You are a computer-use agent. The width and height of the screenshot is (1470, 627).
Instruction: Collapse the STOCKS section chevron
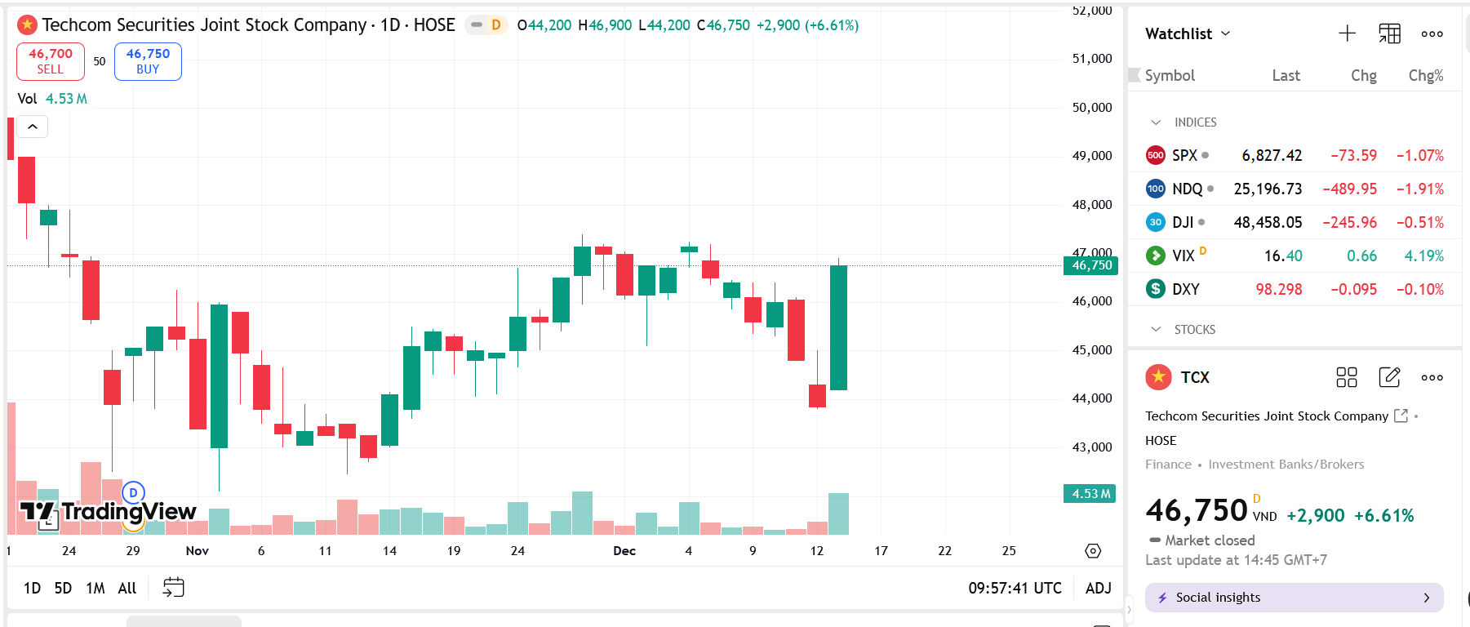[x=1155, y=328]
